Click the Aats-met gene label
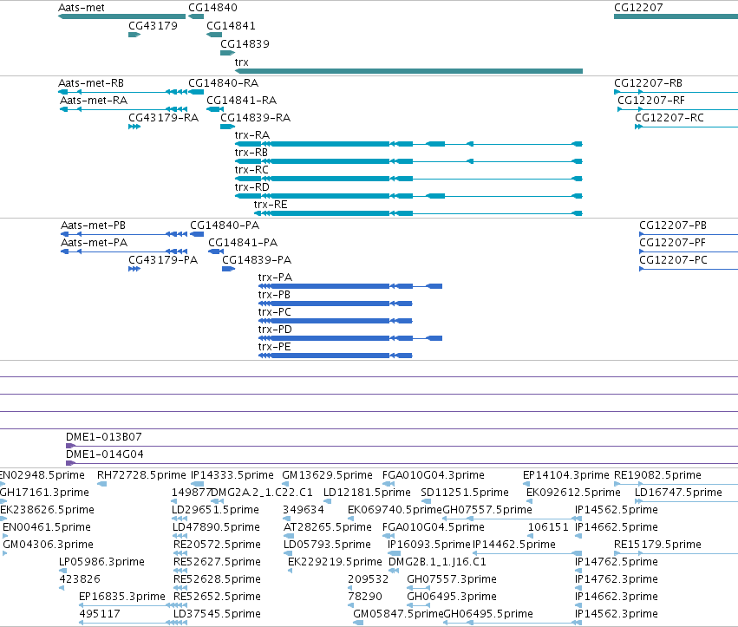738x627 pixels. coord(81,8)
